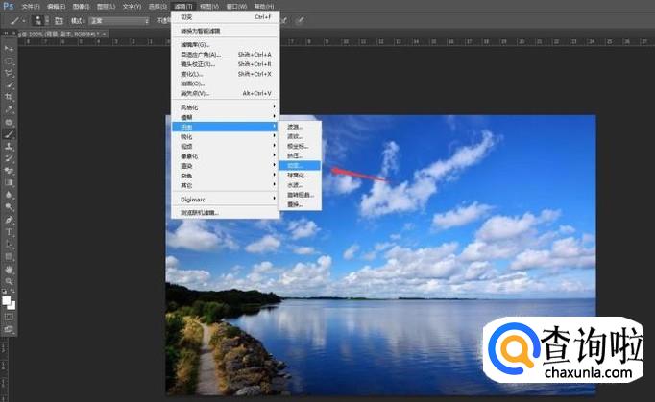The image size is (655, 402).
Task: Toggle Quick Mask mode
Action: (x=9, y=317)
